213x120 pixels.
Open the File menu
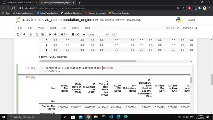(20, 28)
